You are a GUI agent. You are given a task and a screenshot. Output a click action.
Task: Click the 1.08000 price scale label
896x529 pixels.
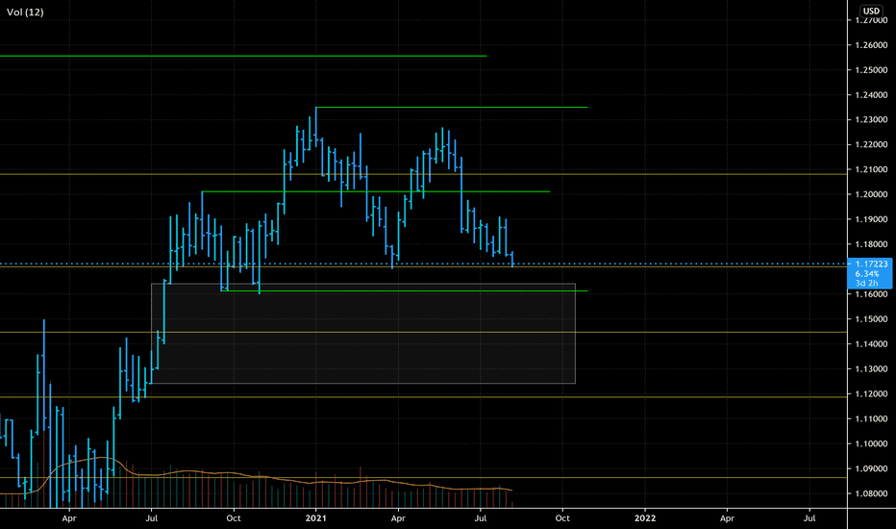pos(871,493)
